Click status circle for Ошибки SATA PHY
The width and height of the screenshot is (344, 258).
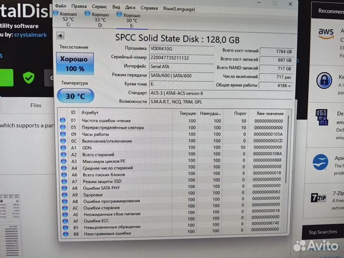click(64, 188)
